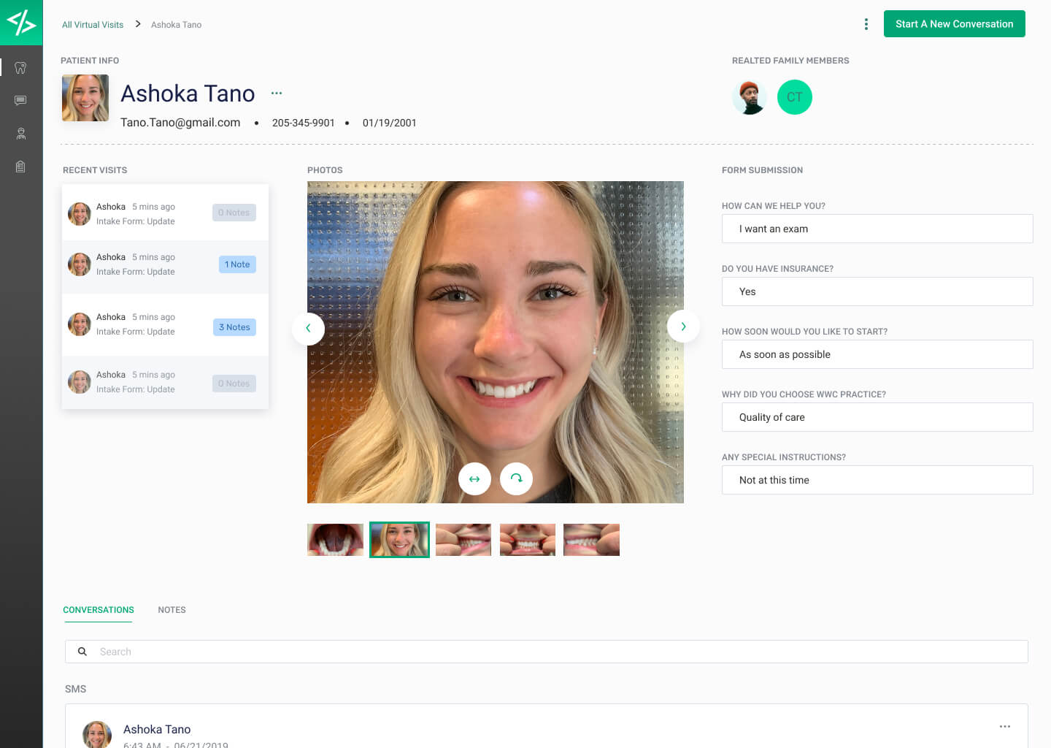Click the large Ashoka Tano name heading

pyautogui.click(x=188, y=93)
